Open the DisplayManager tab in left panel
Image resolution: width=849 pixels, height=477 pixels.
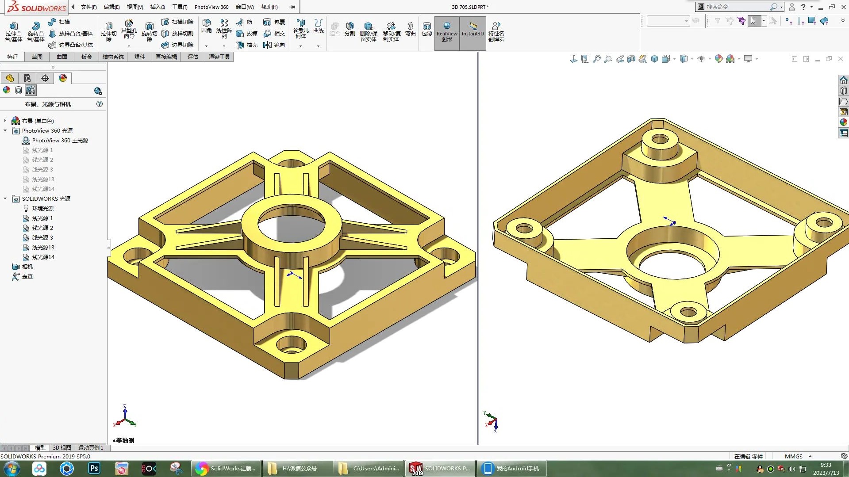pos(63,78)
